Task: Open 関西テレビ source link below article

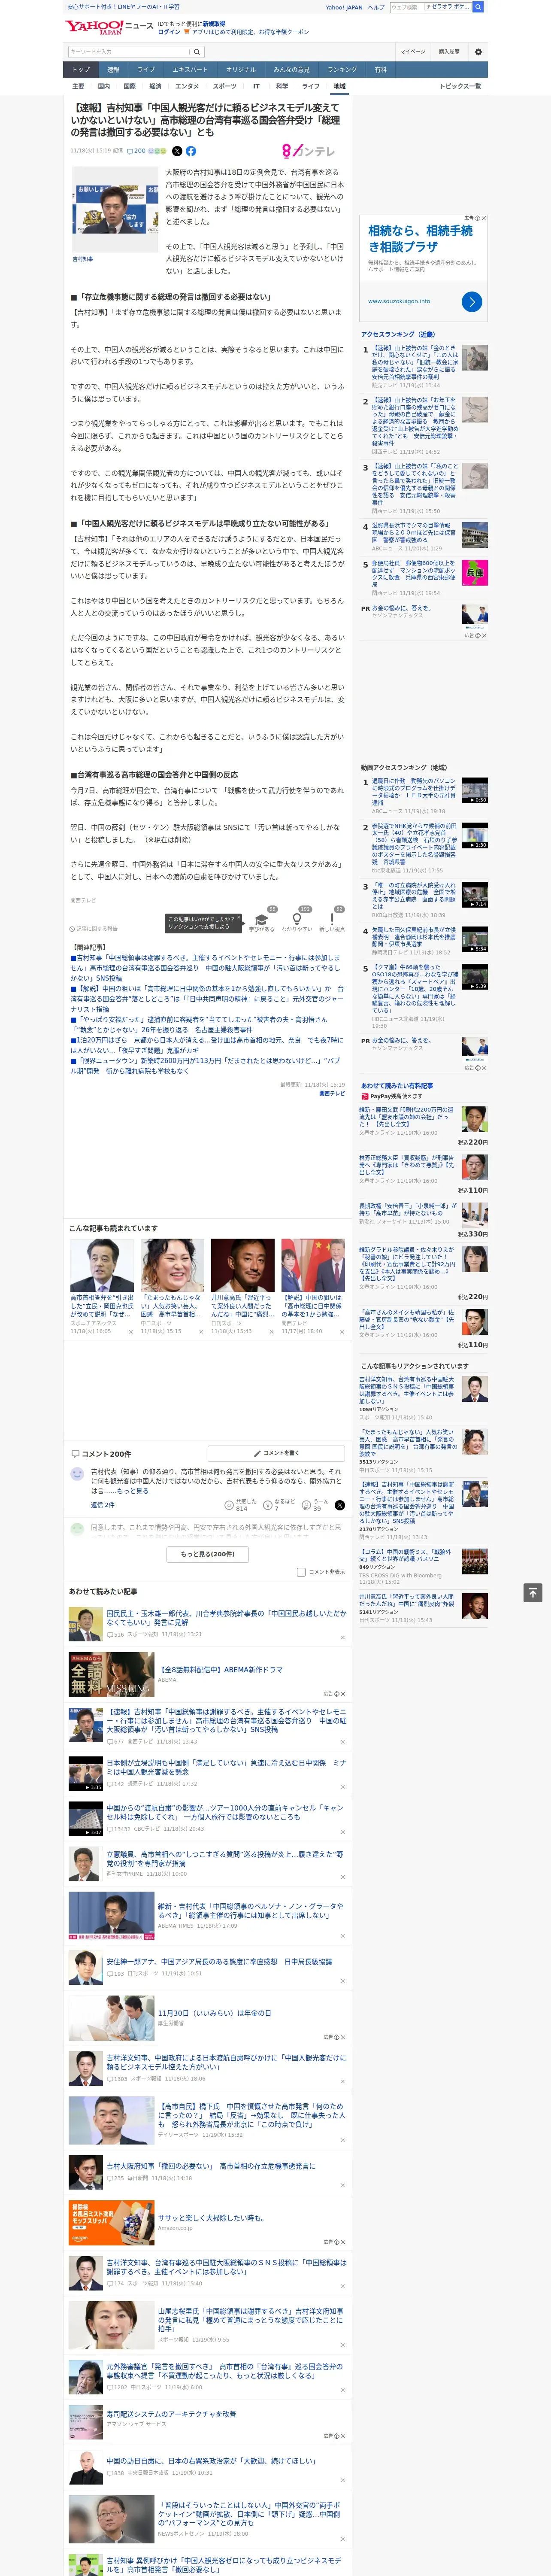Action: (x=332, y=1094)
